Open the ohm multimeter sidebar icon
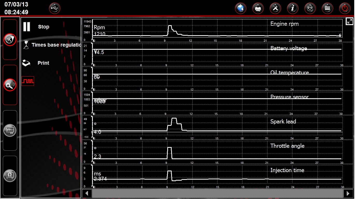This screenshot has height=199, width=355. [10, 176]
